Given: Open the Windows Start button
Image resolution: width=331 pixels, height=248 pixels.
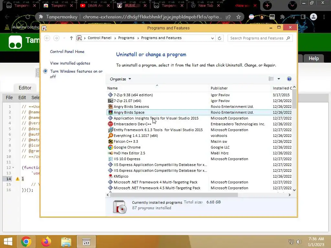Looking at the screenshot, I should click(x=8, y=242).
